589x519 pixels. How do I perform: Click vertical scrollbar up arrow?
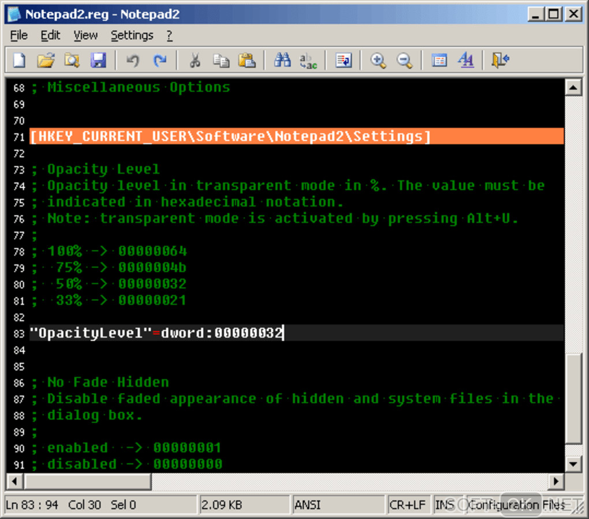573,88
